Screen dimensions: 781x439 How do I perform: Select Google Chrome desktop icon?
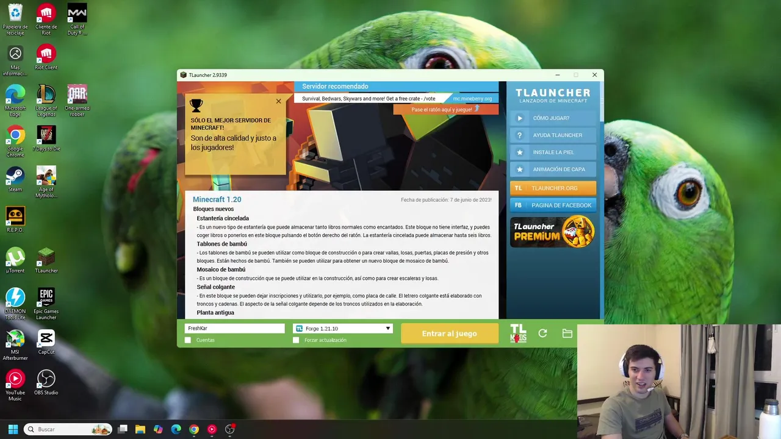(15, 141)
